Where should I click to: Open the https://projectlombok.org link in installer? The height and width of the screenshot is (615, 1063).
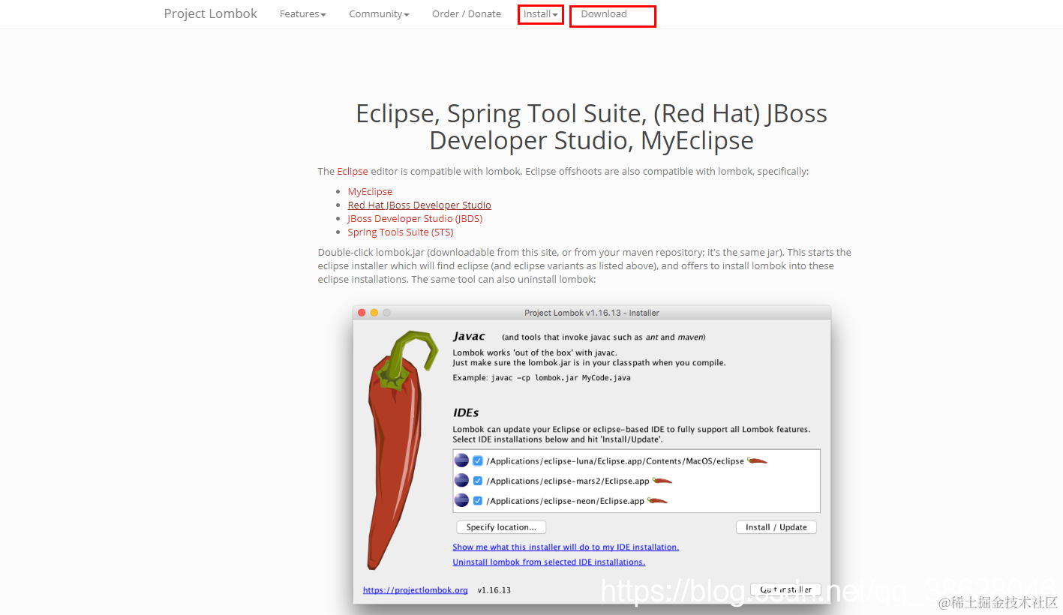click(x=415, y=590)
